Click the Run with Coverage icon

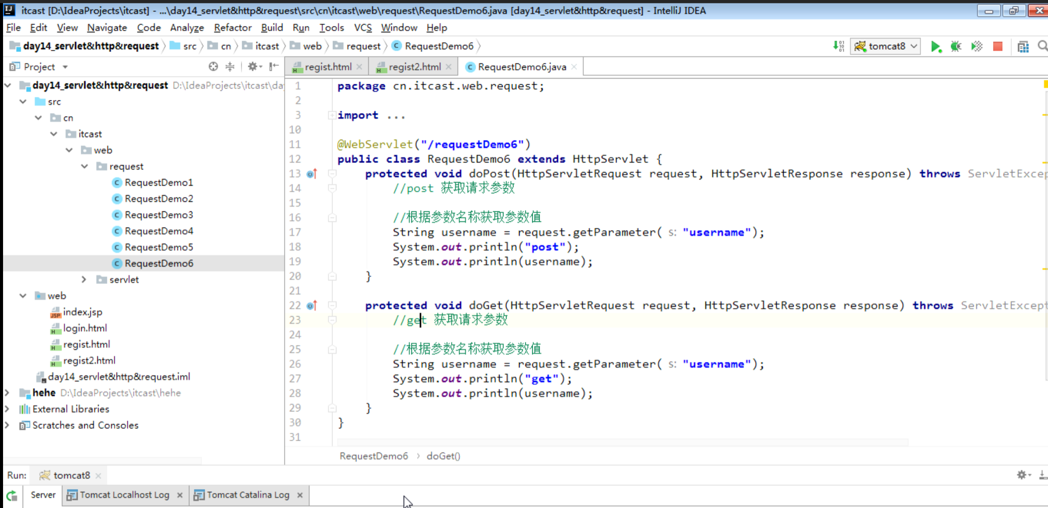pyautogui.click(x=976, y=46)
